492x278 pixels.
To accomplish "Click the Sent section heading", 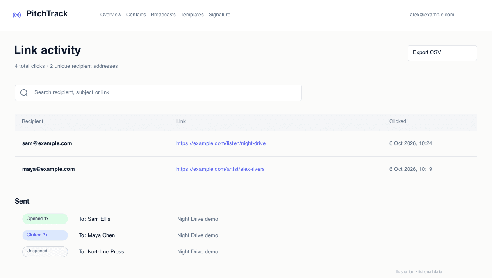I will (x=22, y=201).
